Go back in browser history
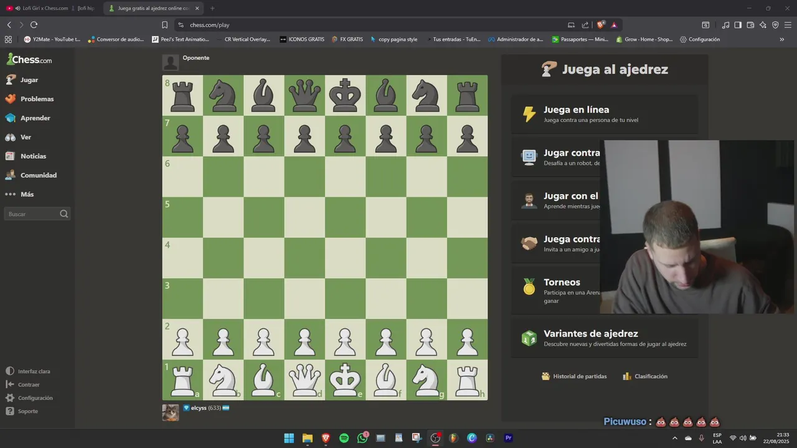 pos(9,25)
